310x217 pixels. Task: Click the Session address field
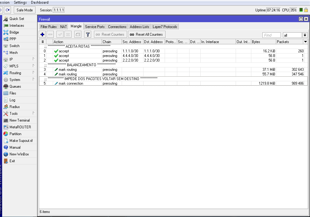59,10
